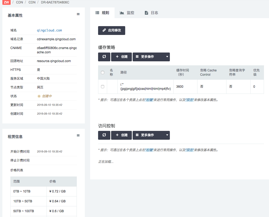Create a new access control rule
This screenshot has height=217, width=269.
(x=121, y=135)
